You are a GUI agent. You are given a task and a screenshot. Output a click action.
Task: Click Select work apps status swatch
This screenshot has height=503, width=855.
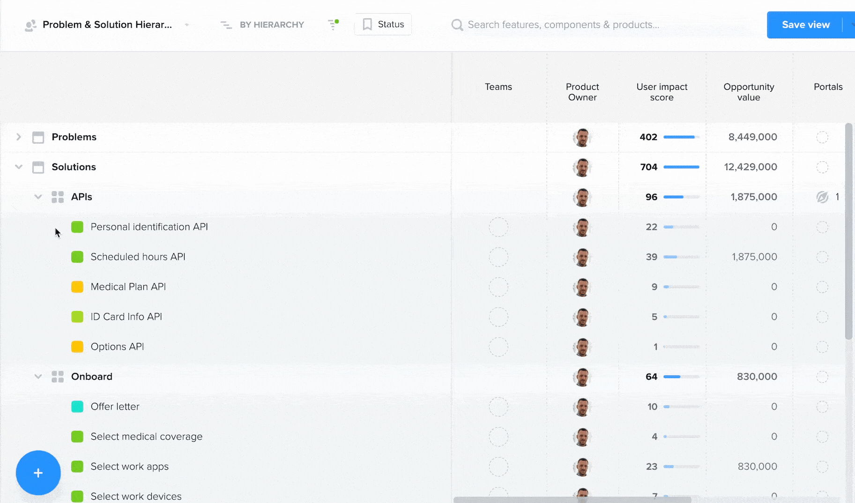point(77,467)
